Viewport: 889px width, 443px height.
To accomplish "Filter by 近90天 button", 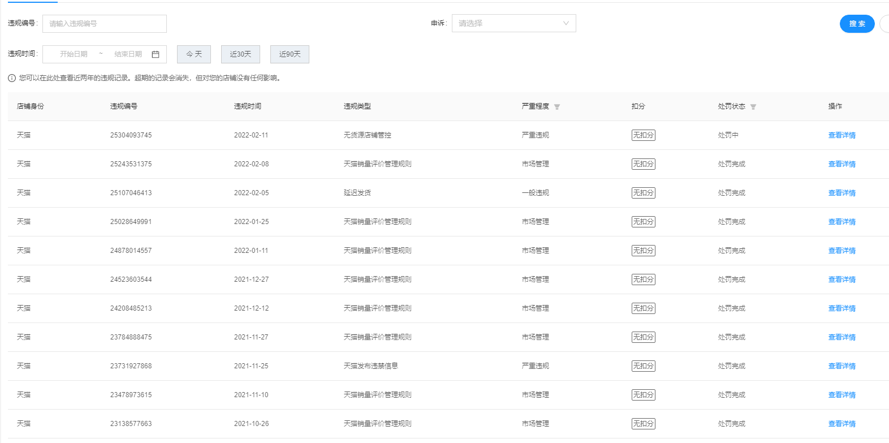I will [x=290, y=54].
